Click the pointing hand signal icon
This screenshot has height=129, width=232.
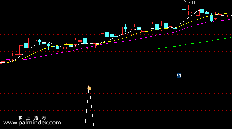[89, 88]
